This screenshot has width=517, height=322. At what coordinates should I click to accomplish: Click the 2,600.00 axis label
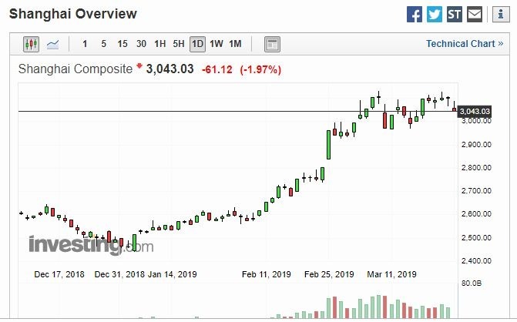point(476,213)
